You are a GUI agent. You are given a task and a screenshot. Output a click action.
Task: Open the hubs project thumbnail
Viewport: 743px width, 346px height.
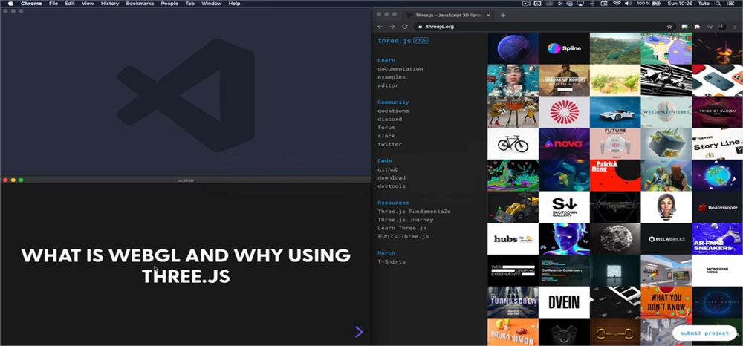pyautogui.click(x=513, y=238)
